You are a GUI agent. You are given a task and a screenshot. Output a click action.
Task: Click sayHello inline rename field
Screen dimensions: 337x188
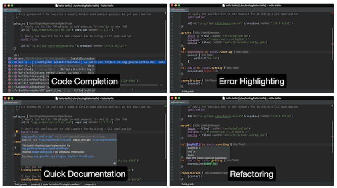[194, 145]
